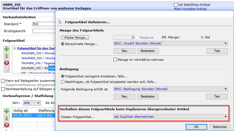Click edit pen icon in Folgeartikel section
The width and height of the screenshot is (234, 131).
(x=7, y=56)
